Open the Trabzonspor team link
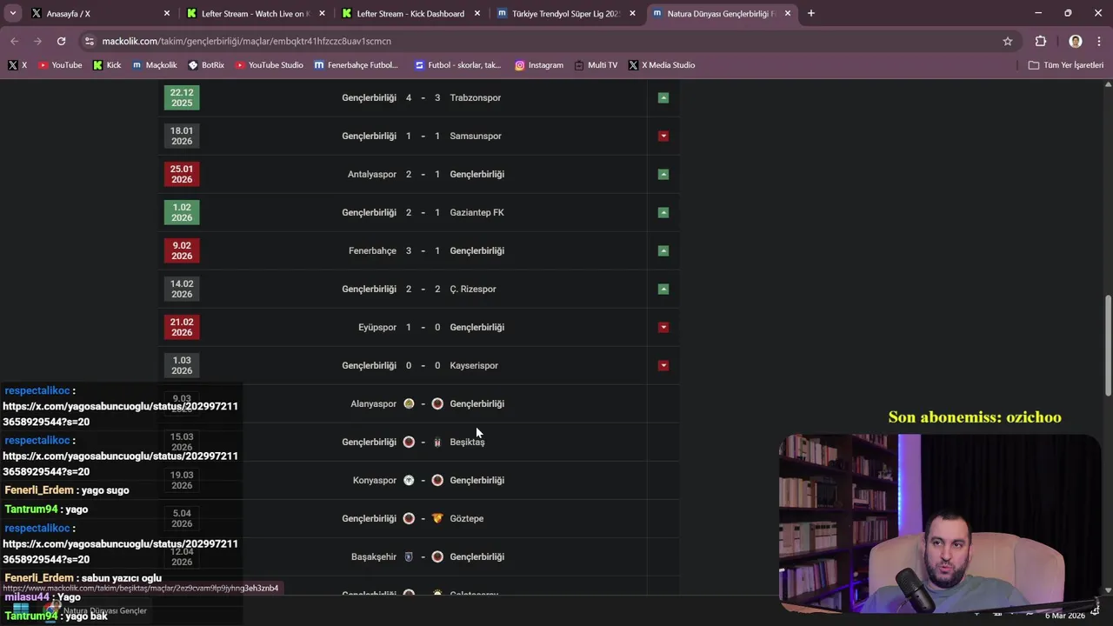Image resolution: width=1113 pixels, height=626 pixels. point(475,97)
